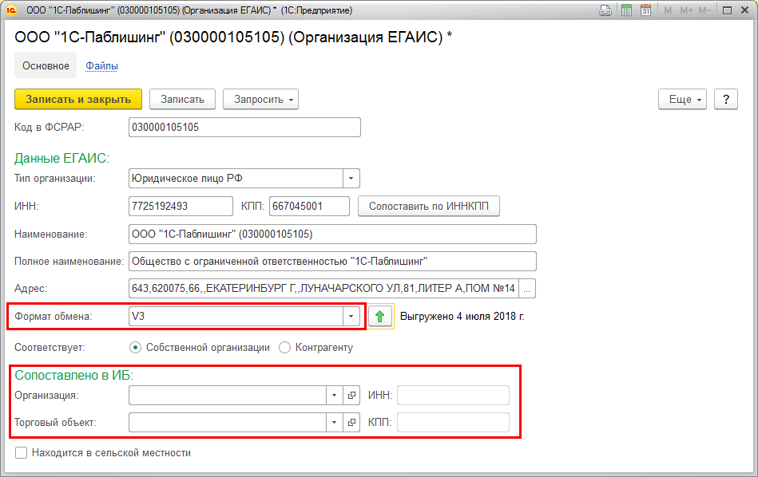
Task: Click Записать и закрыть button
Action: pyautogui.click(x=78, y=100)
